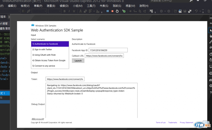Click the simulator rotate clockwise icon
212x130 pixels.
coord(210,54)
